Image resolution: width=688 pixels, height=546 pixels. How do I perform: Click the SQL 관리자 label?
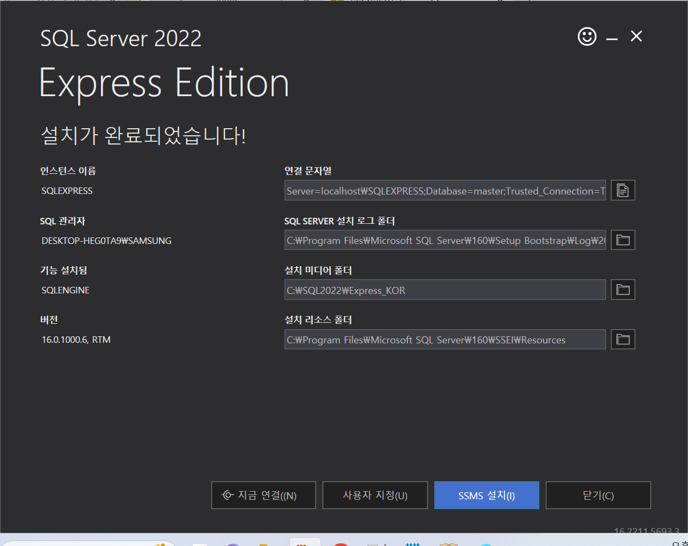tap(62, 221)
